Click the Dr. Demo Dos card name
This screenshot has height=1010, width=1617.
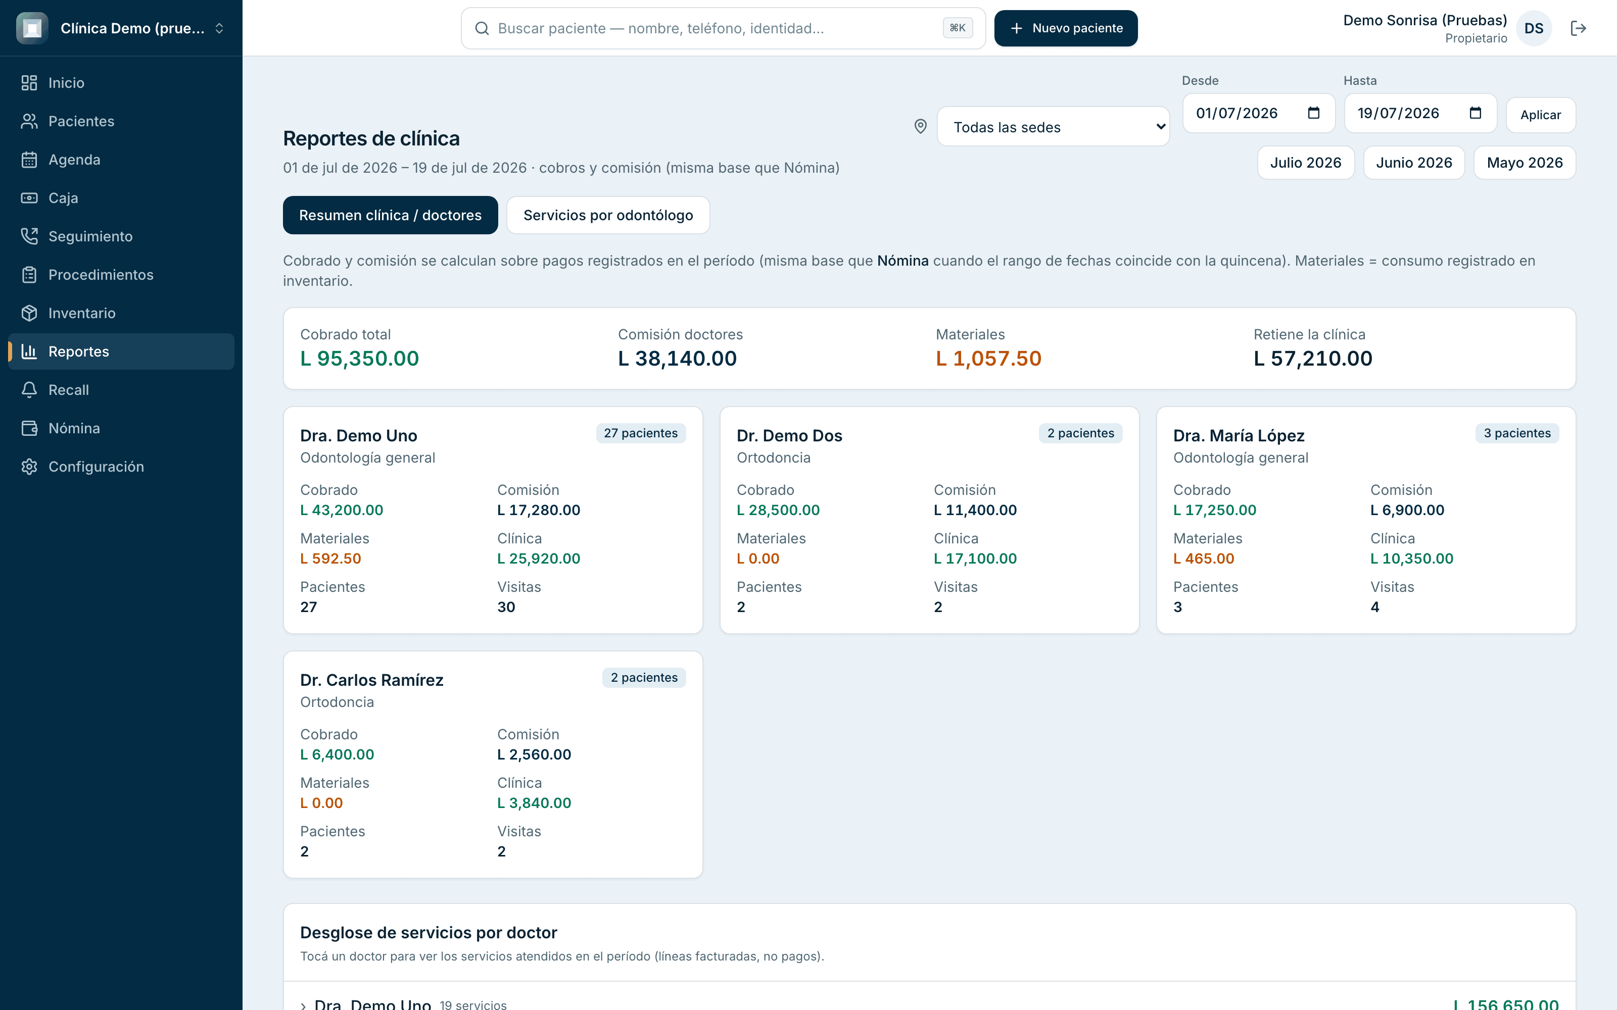[x=789, y=435]
